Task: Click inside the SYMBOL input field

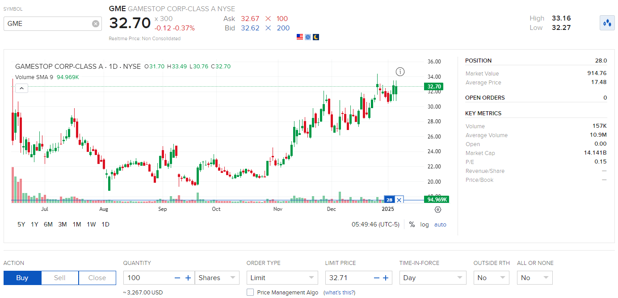Action: pos(49,24)
